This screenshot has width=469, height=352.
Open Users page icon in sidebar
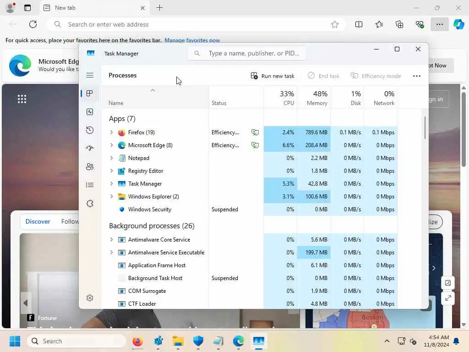click(x=90, y=167)
